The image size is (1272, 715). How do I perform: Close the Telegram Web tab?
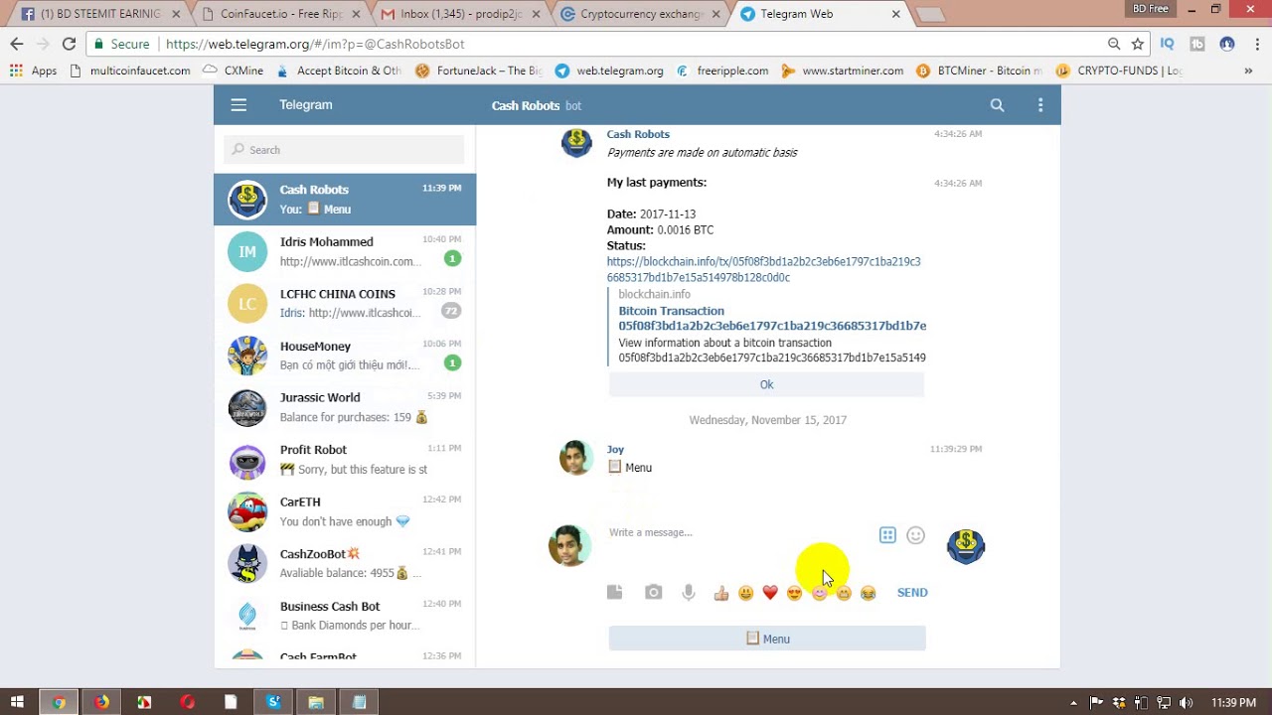pyautogui.click(x=895, y=14)
